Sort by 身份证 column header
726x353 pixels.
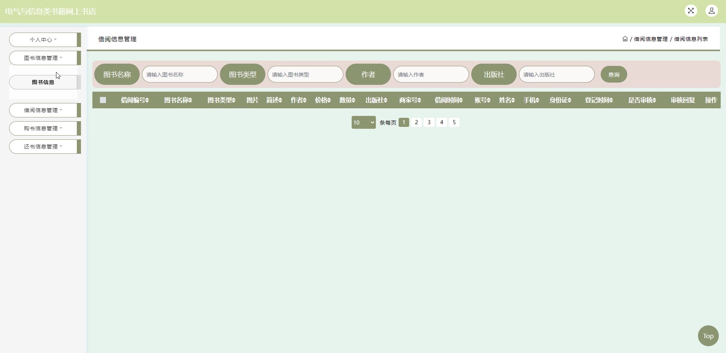coord(560,100)
